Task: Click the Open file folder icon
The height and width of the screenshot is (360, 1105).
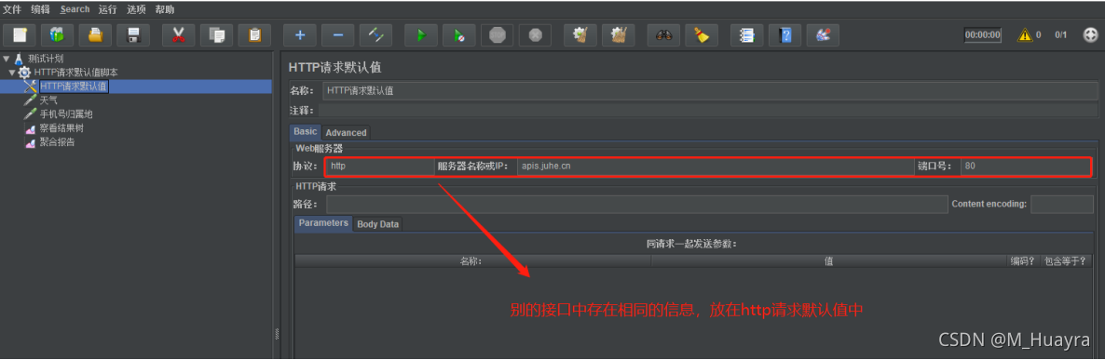Action: coord(95,35)
